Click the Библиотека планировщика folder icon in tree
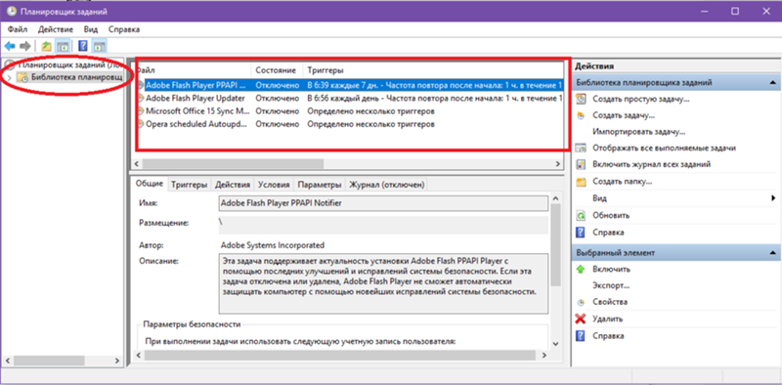 22,77
